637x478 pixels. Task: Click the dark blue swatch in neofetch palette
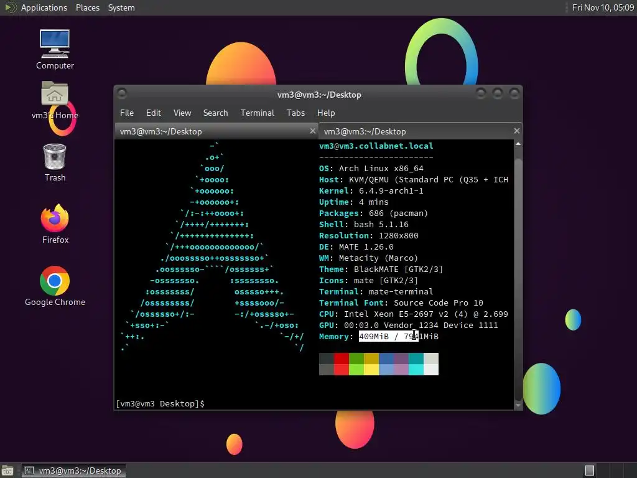(x=386, y=358)
